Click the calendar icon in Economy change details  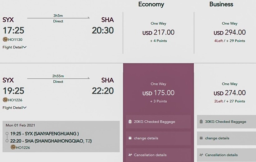point(130,138)
